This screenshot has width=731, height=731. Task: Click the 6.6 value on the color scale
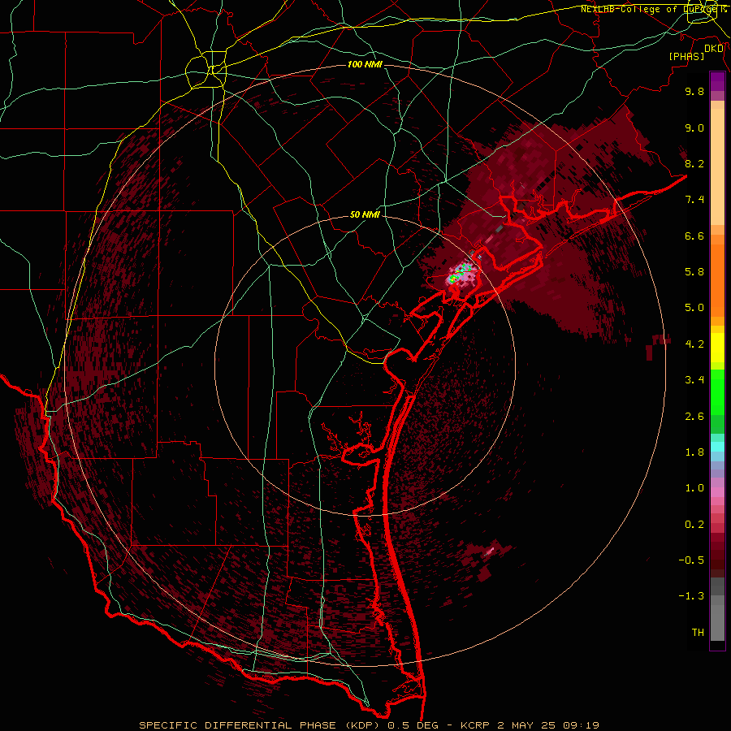(694, 236)
